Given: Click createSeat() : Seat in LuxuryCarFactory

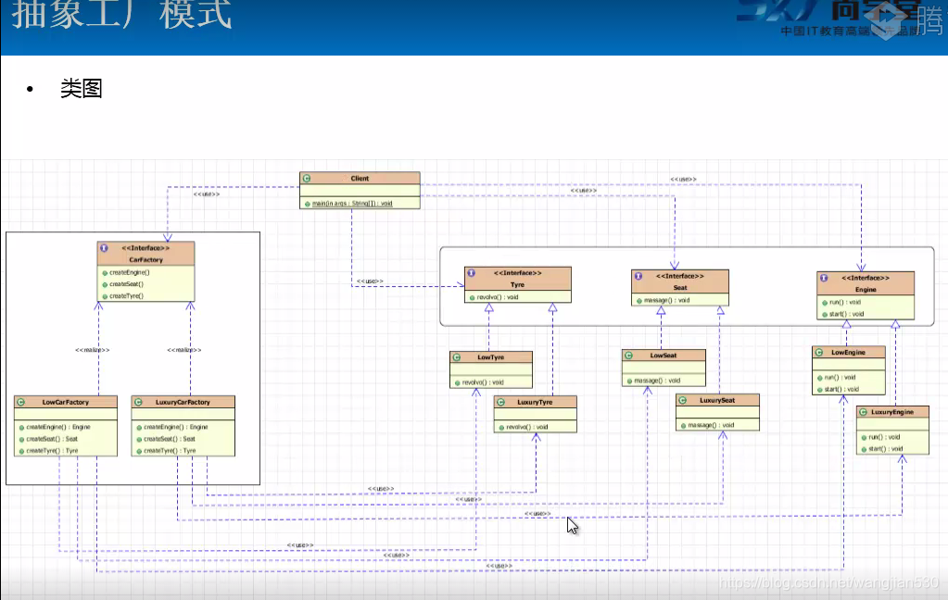Looking at the screenshot, I should 170,439.
